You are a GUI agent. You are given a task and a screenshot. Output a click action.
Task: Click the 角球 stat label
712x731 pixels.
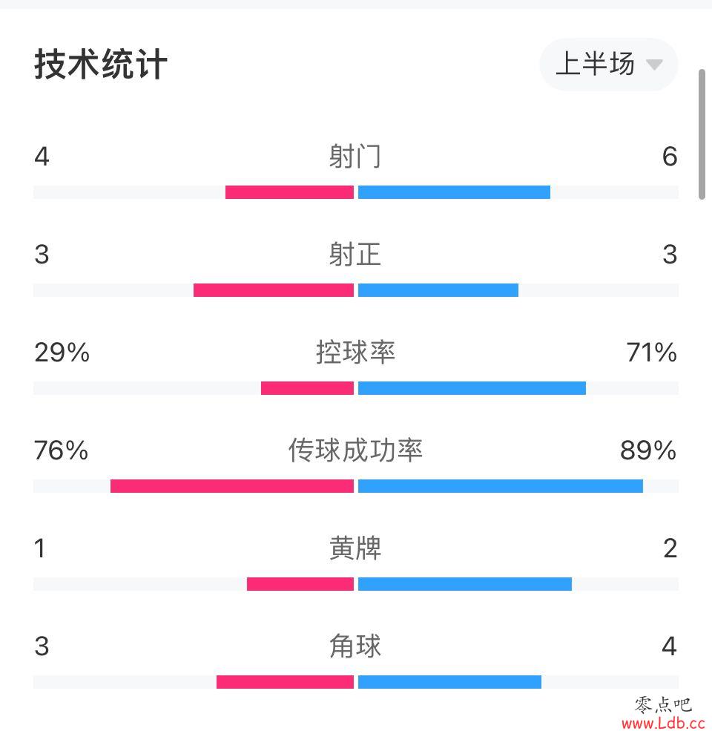coord(355,646)
